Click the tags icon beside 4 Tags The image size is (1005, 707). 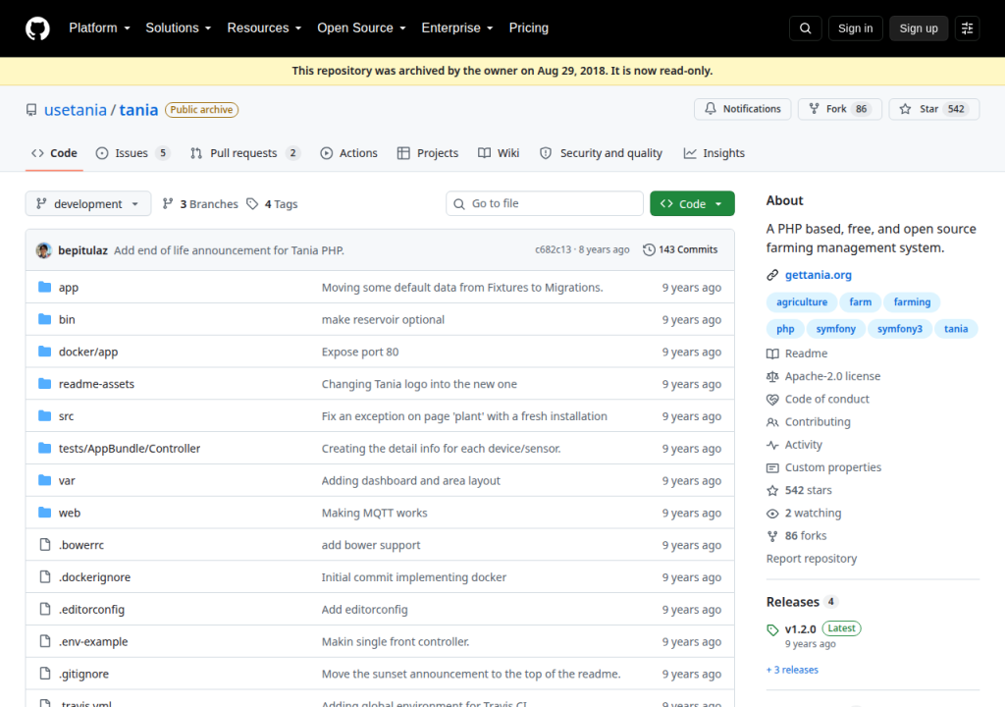tap(252, 203)
